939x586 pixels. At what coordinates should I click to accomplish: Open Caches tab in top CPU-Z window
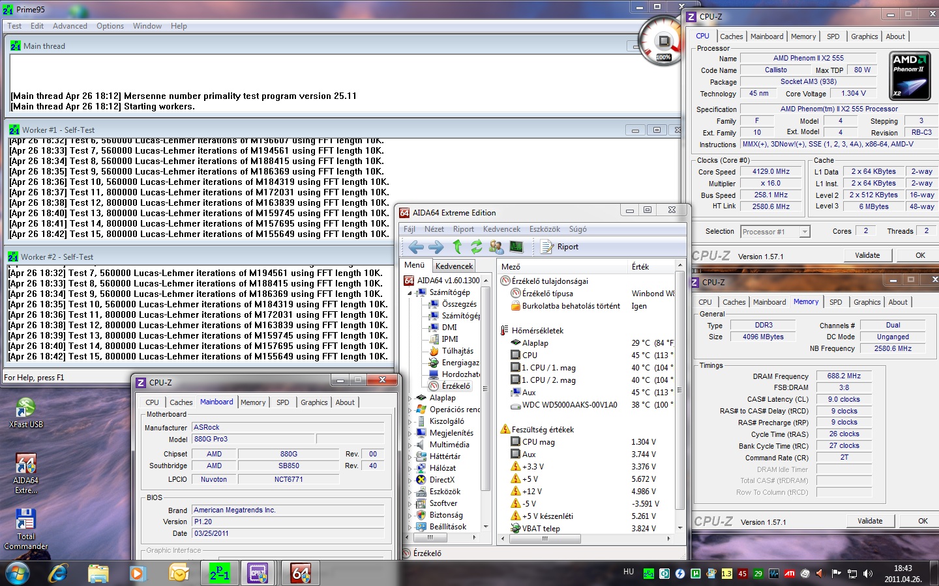click(731, 36)
